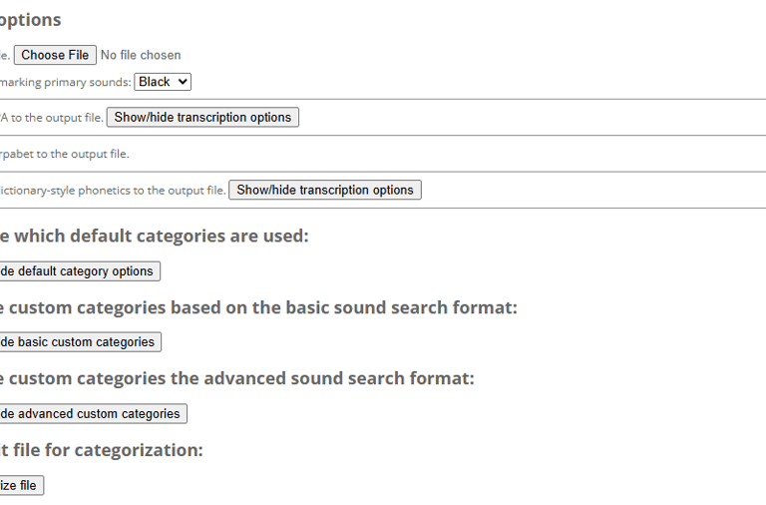
Task: Click the 'No file chosen' text
Action: click(x=141, y=55)
